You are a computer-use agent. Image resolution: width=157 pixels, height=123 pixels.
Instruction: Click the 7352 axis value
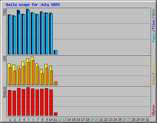click(x=5, y=12)
